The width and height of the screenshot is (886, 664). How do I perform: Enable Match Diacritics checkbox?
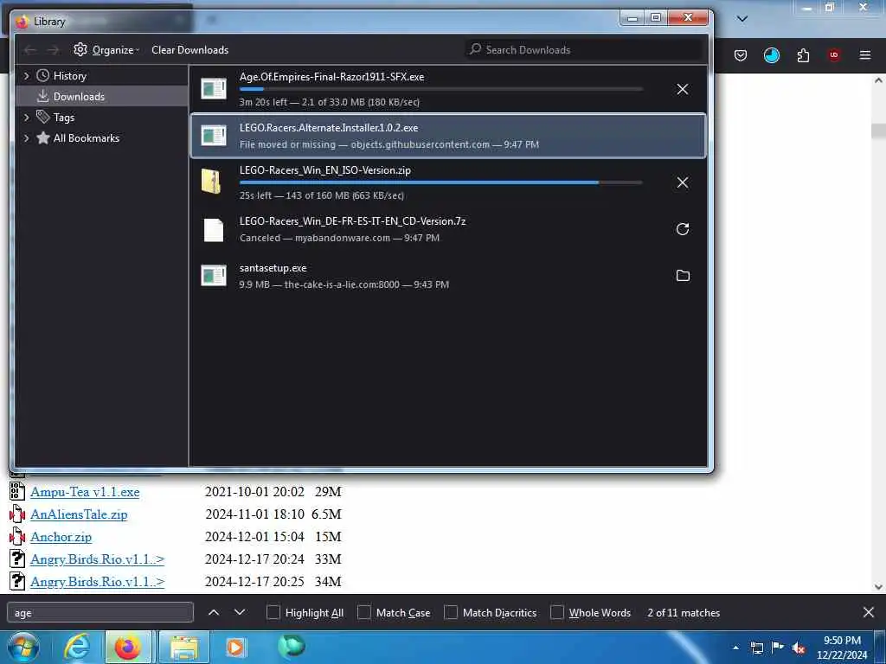point(450,612)
